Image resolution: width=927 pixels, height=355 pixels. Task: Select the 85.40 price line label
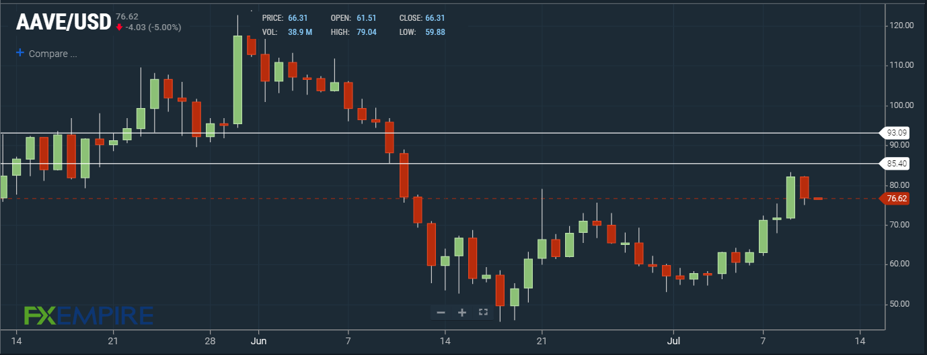coord(897,163)
